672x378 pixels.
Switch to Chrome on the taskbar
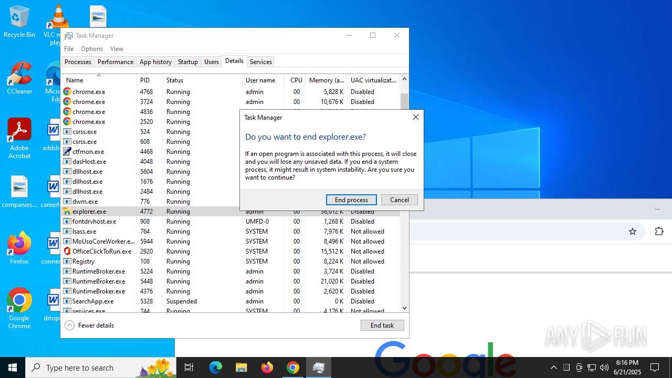pyautogui.click(x=293, y=367)
